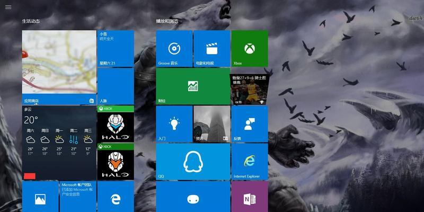This screenshot has height=212, width=424.
Task: Click the store bag icon on 应用商店 tile
Action: pos(91,101)
